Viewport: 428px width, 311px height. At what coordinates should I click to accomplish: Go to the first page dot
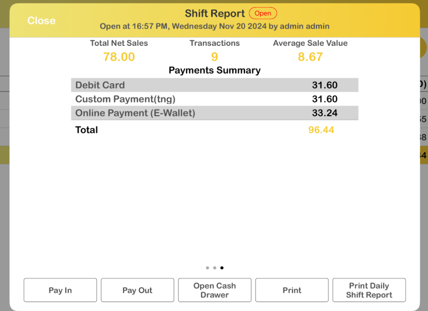pyautogui.click(x=207, y=268)
